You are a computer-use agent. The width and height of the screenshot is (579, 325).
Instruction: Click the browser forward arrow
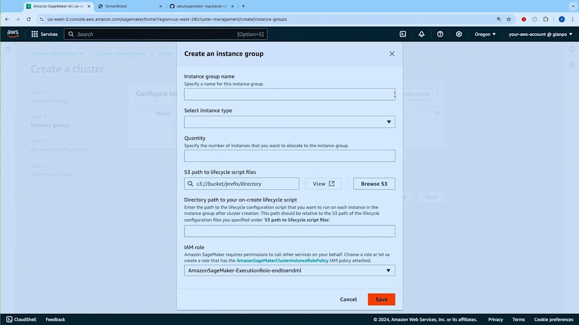(17, 19)
